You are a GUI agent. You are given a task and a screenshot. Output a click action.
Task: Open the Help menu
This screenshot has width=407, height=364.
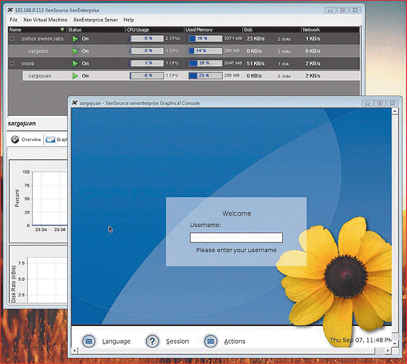[128, 20]
